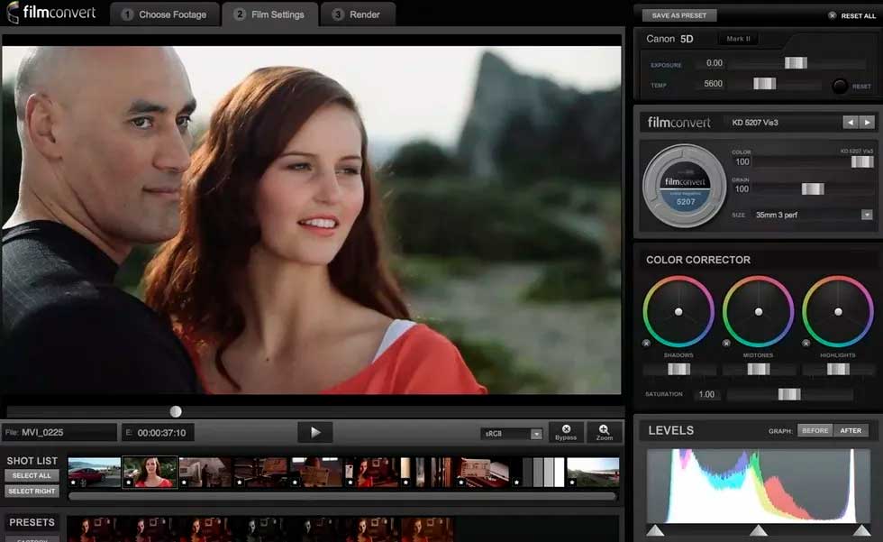
Task: Switch Levels graph to Before
Action: (x=815, y=431)
